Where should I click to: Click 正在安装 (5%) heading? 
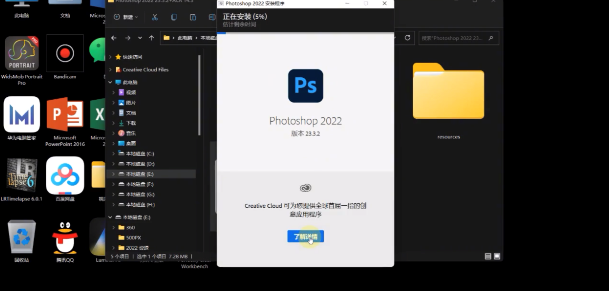(245, 17)
